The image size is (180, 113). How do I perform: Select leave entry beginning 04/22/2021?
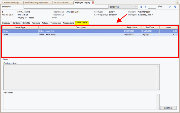[x=79, y=35]
